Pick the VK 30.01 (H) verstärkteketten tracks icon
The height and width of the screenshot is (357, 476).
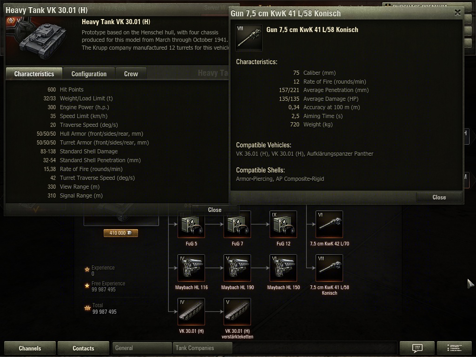click(x=238, y=312)
